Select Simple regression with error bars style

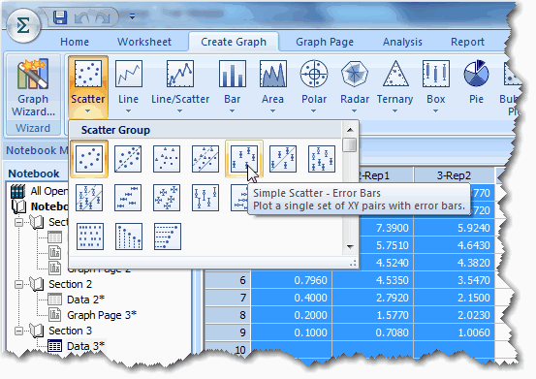[x=283, y=159]
